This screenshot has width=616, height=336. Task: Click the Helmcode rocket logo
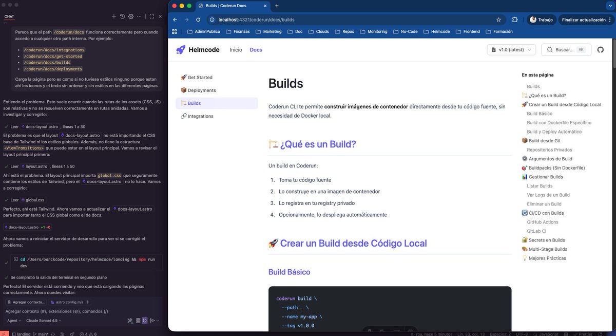pyautogui.click(x=180, y=50)
